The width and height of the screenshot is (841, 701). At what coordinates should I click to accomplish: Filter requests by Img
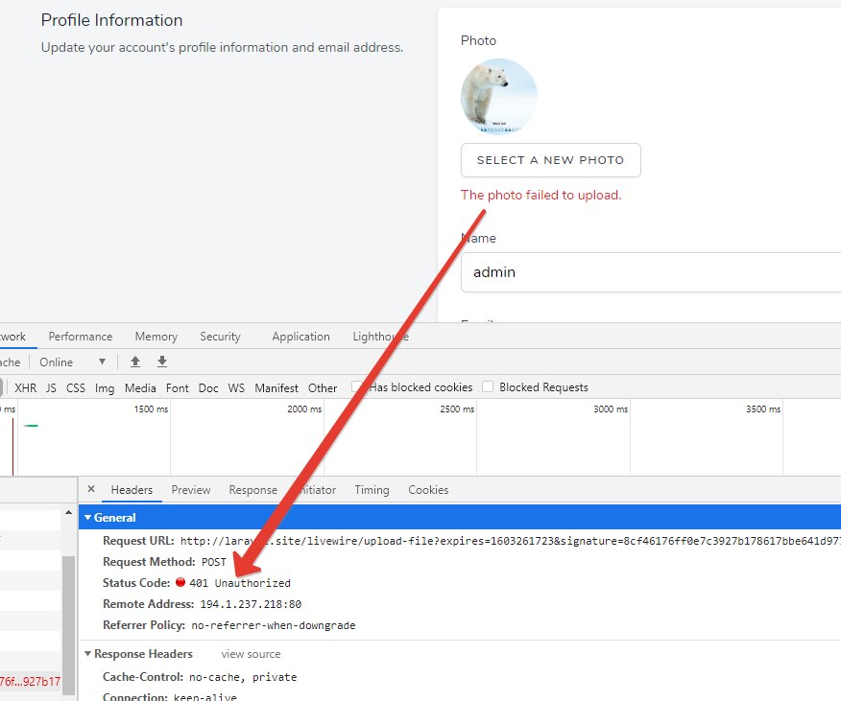point(105,388)
